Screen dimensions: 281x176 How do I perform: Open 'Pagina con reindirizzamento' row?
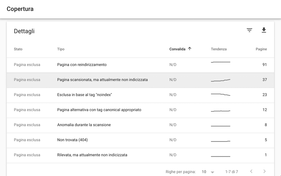(140, 65)
